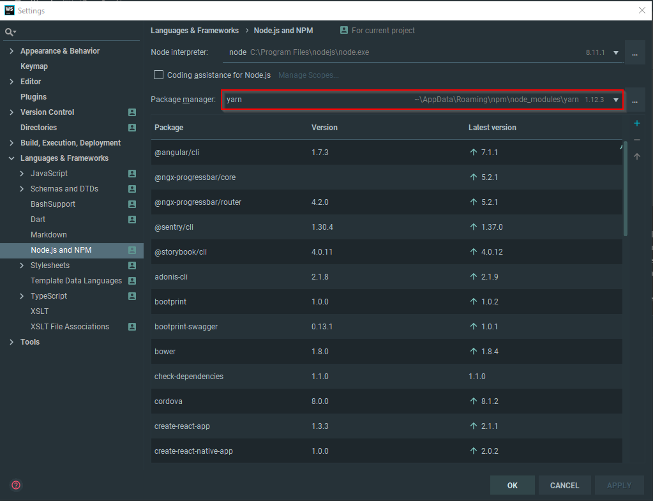Browse for Node interpreter with ellipsis button
The height and width of the screenshot is (501, 653).
point(634,54)
